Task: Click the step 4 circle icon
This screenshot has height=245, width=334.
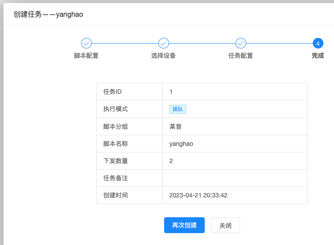Action: [318, 43]
